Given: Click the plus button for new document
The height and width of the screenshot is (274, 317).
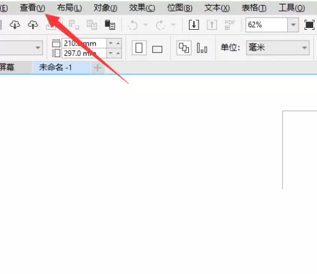Looking at the screenshot, I should click(x=98, y=68).
